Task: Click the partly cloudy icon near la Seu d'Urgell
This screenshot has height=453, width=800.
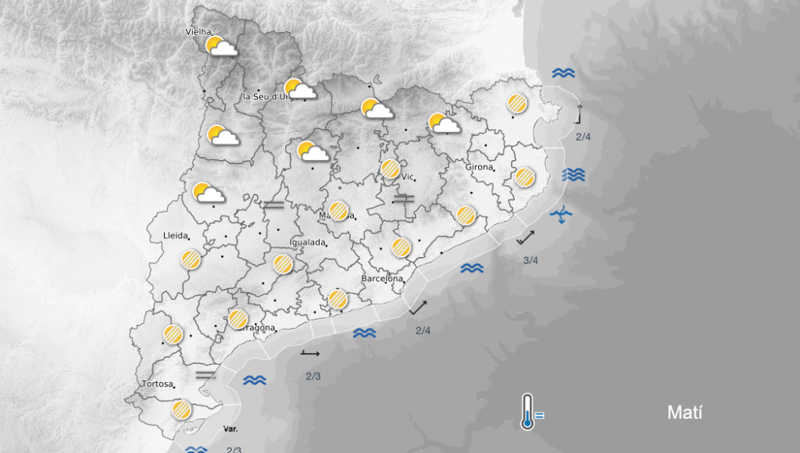Action: click(299, 89)
